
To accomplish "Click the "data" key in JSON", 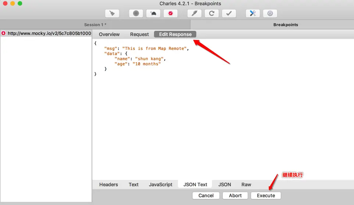I will click(112, 54).
